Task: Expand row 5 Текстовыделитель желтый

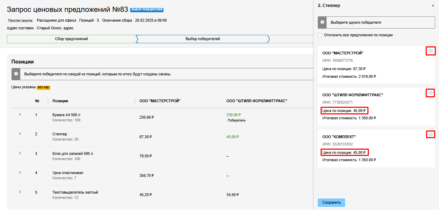Action: pos(20,192)
